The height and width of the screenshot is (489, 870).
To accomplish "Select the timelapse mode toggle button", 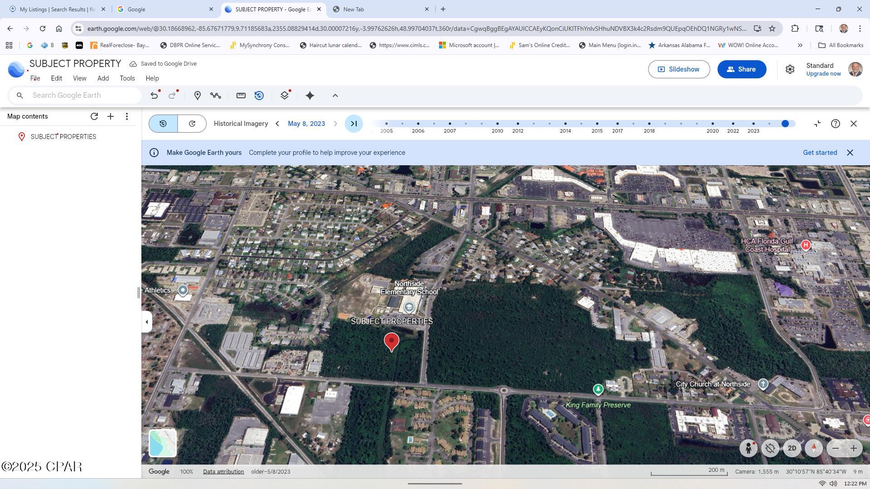I will tap(192, 124).
